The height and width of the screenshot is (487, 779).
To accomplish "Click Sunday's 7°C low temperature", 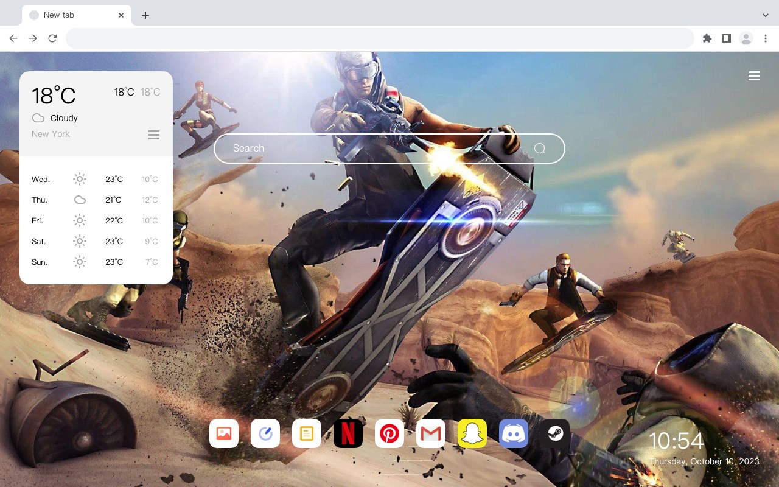I will click(x=152, y=262).
